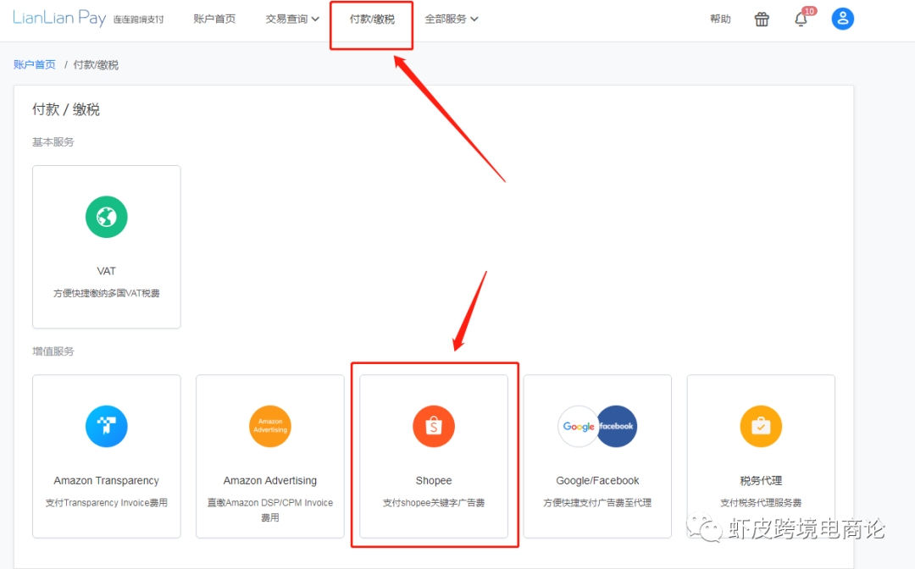Image resolution: width=915 pixels, height=569 pixels.
Task: Click the Google logo circle icon
Action: click(578, 426)
